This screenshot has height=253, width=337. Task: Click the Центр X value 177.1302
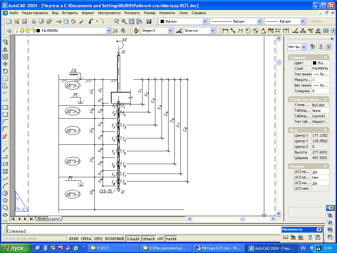[320, 135]
